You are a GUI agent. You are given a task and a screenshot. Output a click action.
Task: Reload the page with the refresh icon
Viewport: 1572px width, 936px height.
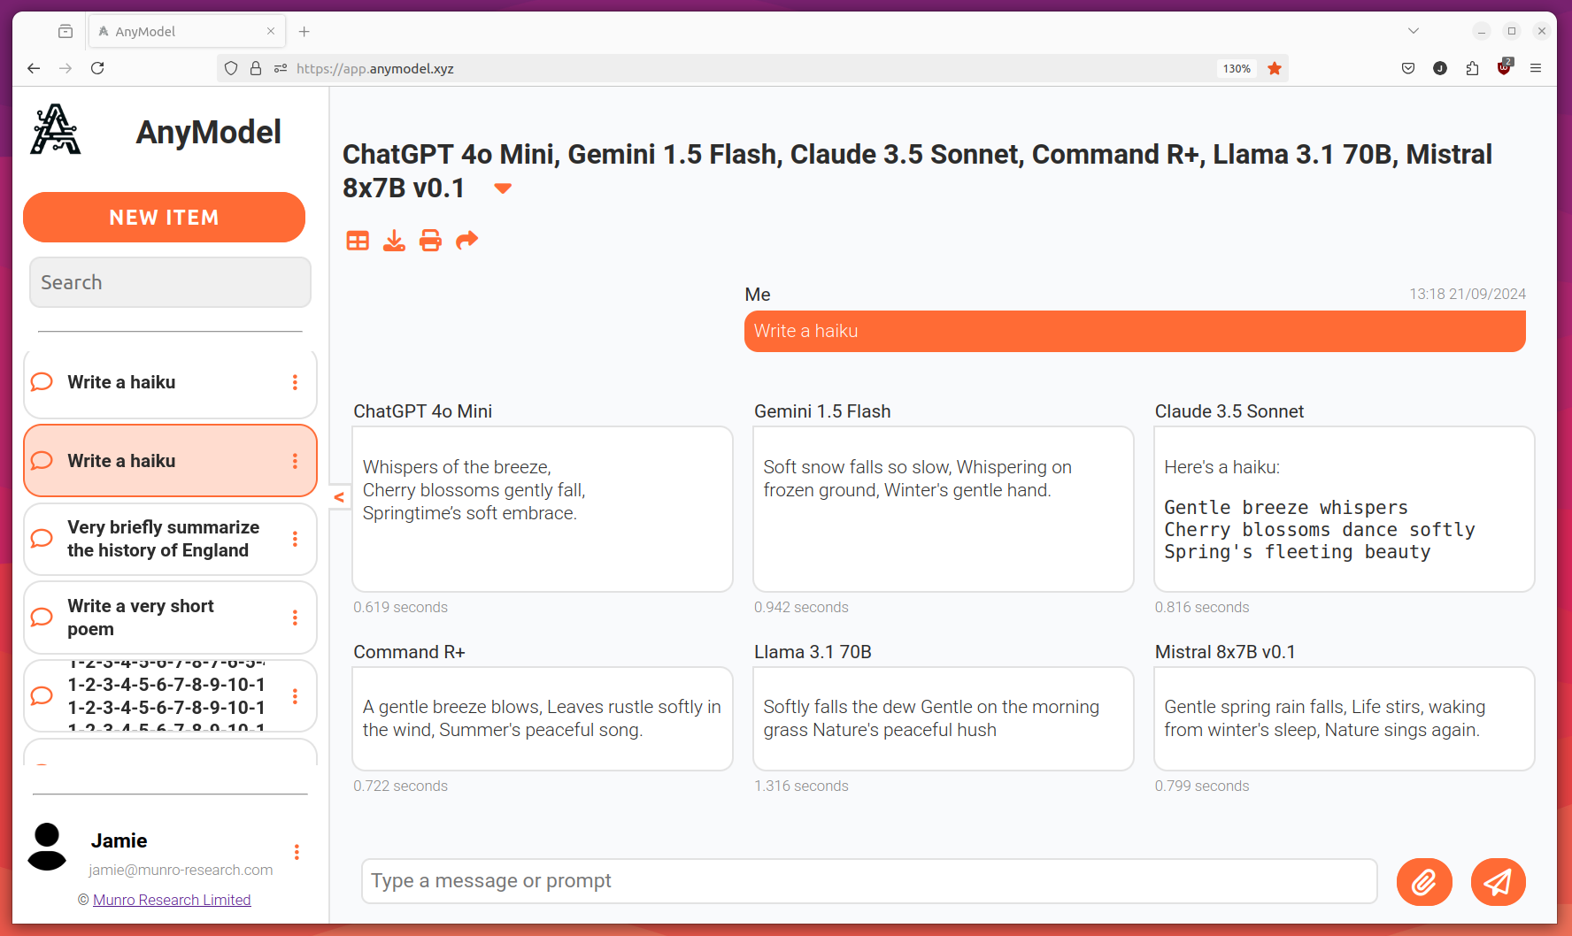coord(97,68)
